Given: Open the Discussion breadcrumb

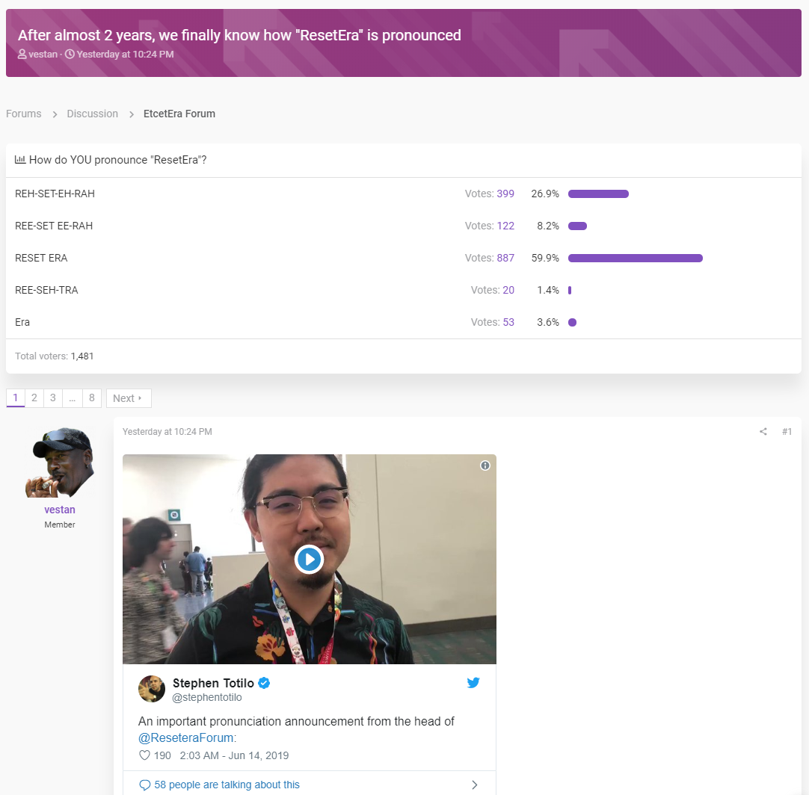Looking at the screenshot, I should tap(93, 114).
